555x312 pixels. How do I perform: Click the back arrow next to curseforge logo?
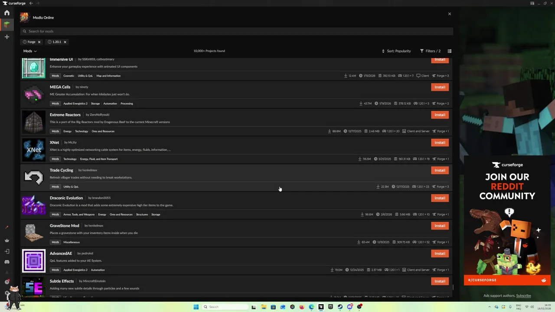pos(31,3)
